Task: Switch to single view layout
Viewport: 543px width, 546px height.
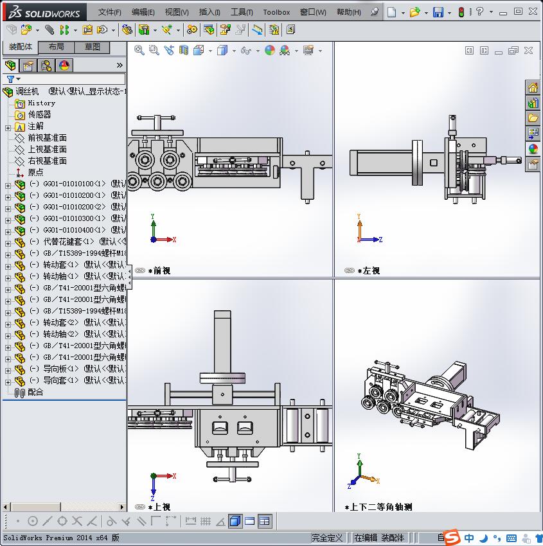Action: click(235, 522)
